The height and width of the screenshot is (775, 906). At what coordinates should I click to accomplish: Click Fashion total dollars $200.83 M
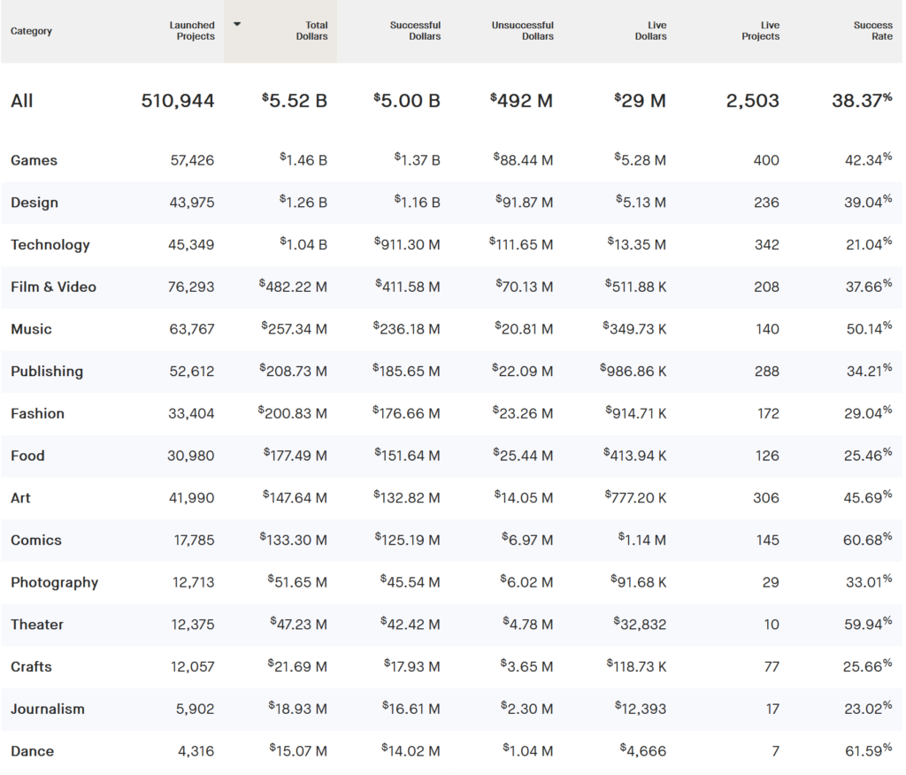tap(293, 414)
